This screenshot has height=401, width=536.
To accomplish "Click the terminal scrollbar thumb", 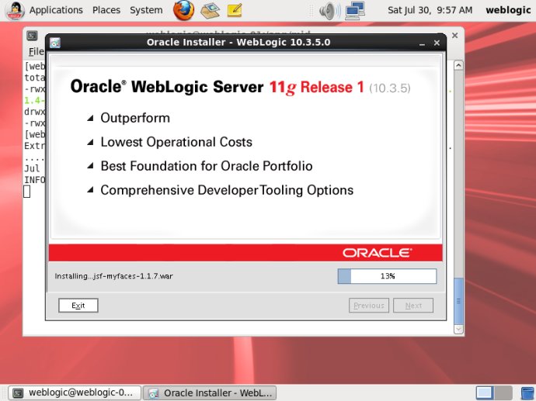I will (458, 302).
